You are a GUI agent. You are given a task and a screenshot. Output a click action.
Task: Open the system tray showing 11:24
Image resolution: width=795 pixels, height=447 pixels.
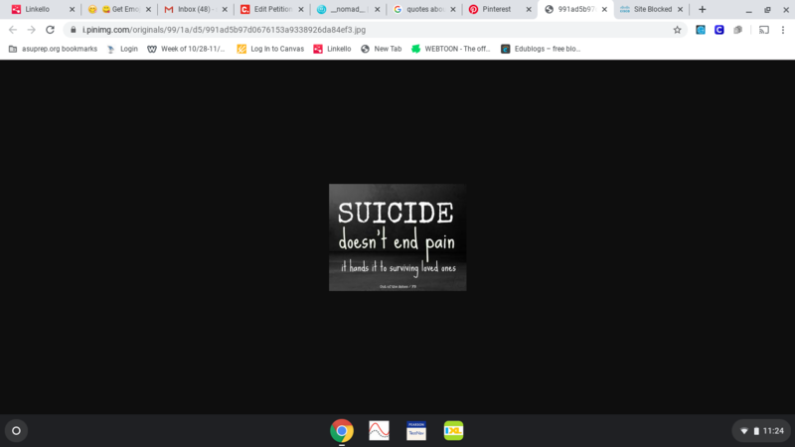[761, 430]
